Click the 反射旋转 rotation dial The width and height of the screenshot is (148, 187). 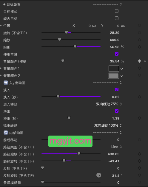[99, 175]
